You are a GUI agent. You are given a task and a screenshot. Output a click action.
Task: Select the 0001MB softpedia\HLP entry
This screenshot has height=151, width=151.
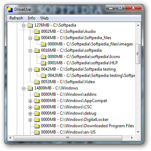pyautogui.click(x=82, y=63)
